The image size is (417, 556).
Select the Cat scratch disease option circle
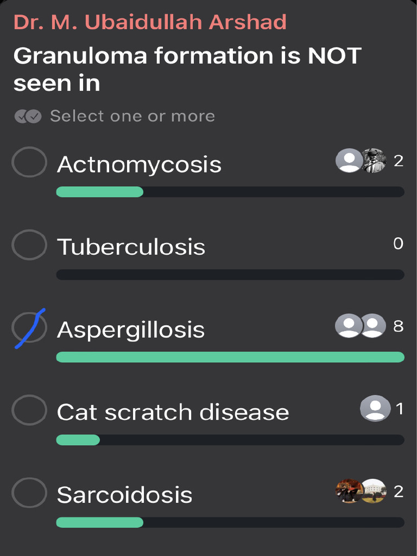29,410
